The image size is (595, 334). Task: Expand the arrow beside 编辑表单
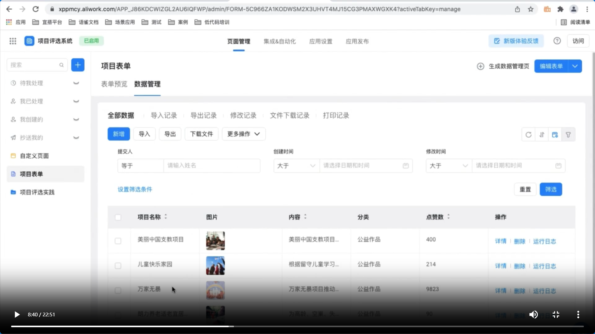click(x=575, y=66)
